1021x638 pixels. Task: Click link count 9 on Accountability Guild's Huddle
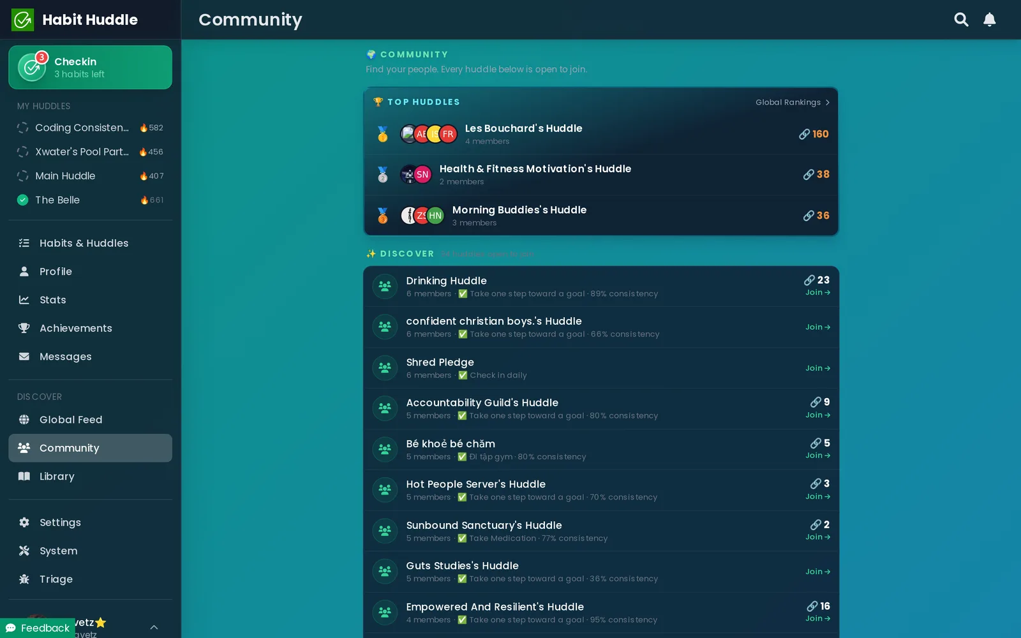[x=820, y=402]
